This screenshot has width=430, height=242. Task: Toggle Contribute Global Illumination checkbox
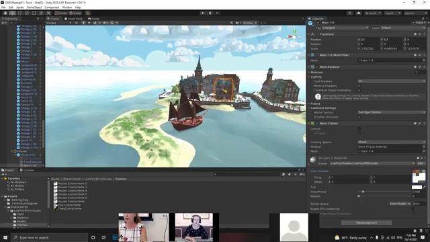click(x=359, y=90)
